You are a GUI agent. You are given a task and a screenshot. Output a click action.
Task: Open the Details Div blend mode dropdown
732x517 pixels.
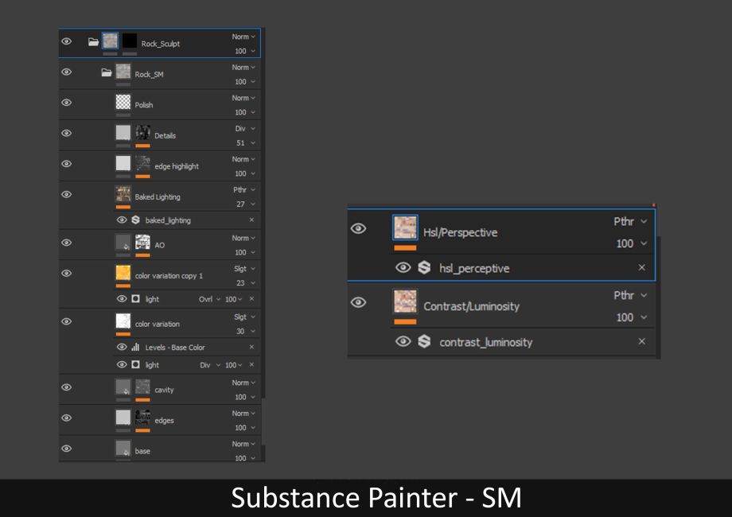(245, 128)
